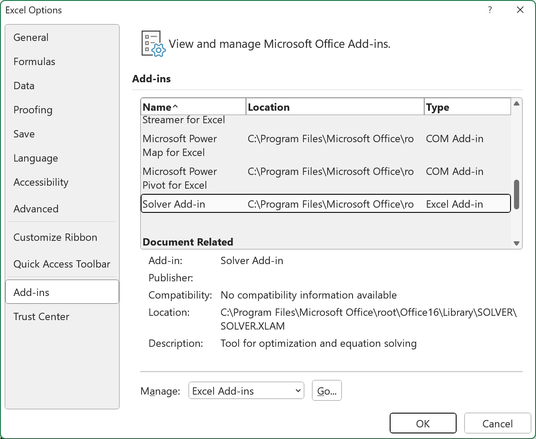Click the Excel Add-in type of Solver
The height and width of the screenshot is (439, 536).
tap(454, 204)
